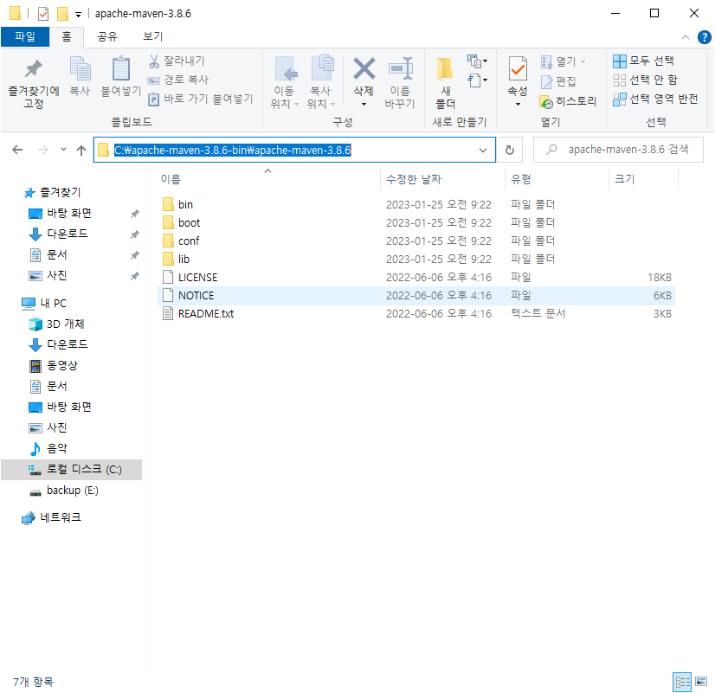This screenshot has height=693, width=715.
Task: Click Select all (모두 선택)
Action: pyautogui.click(x=643, y=61)
